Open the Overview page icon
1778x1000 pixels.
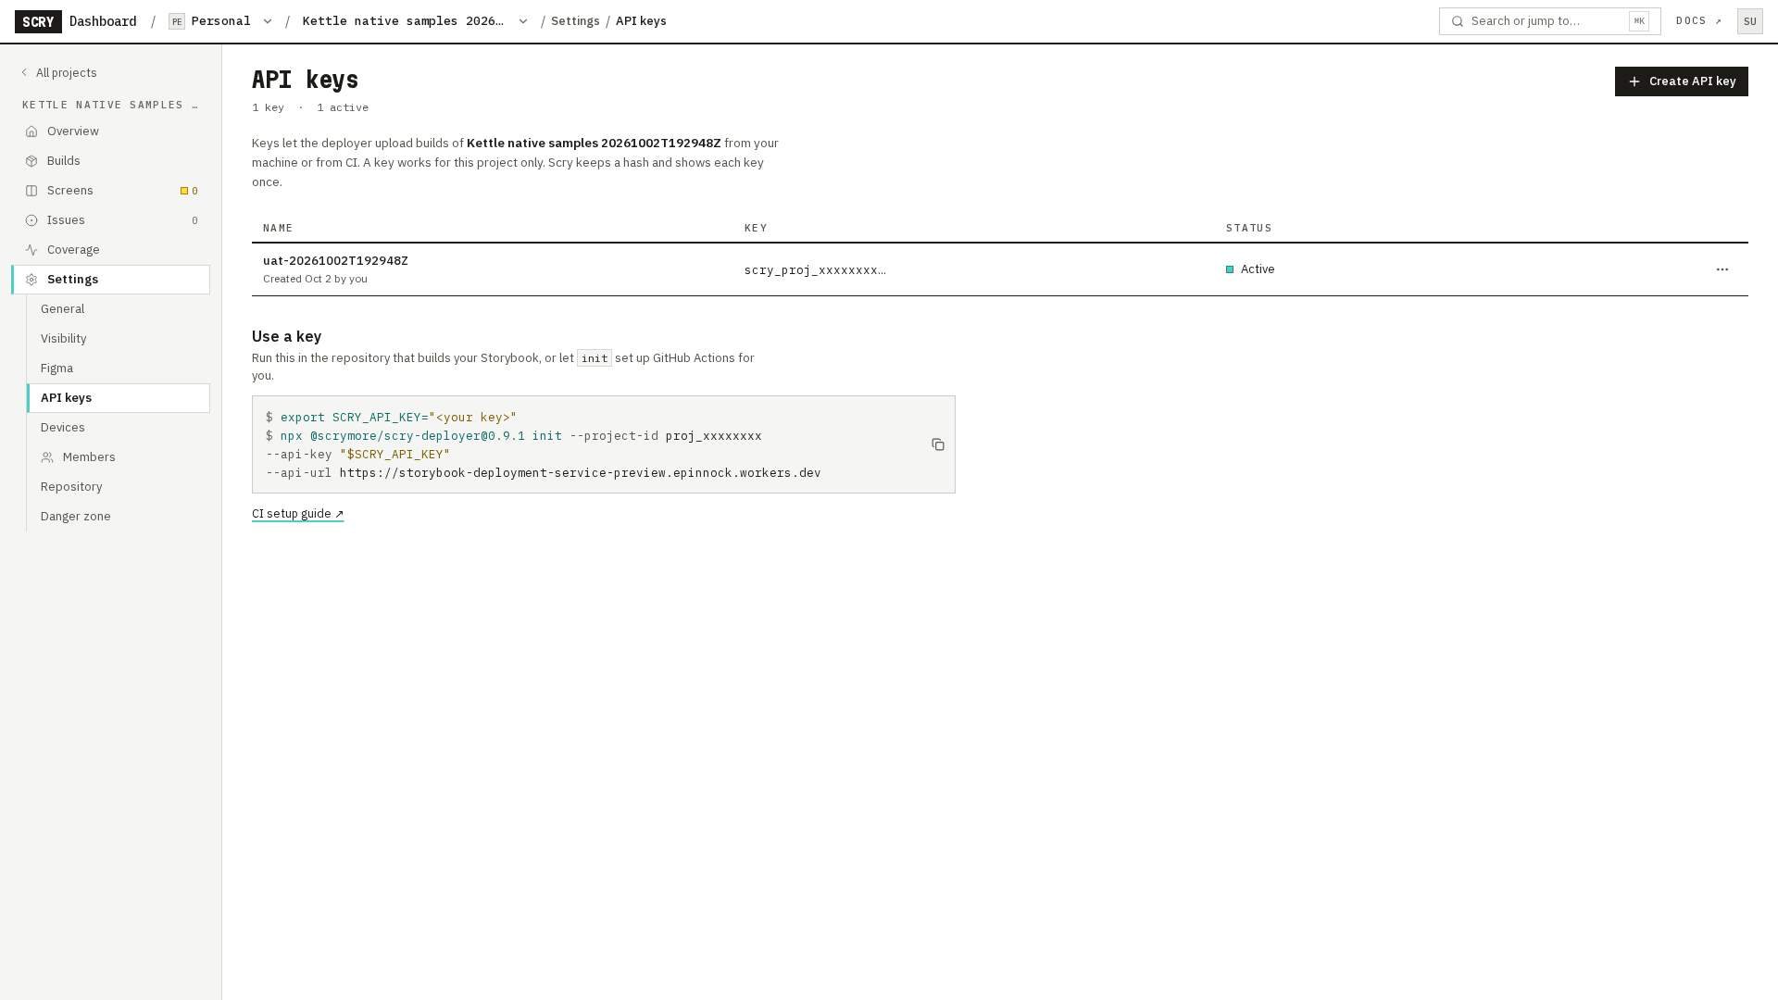[x=31, y=131]
